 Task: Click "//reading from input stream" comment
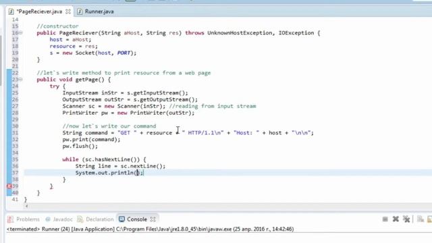(213, 106)
